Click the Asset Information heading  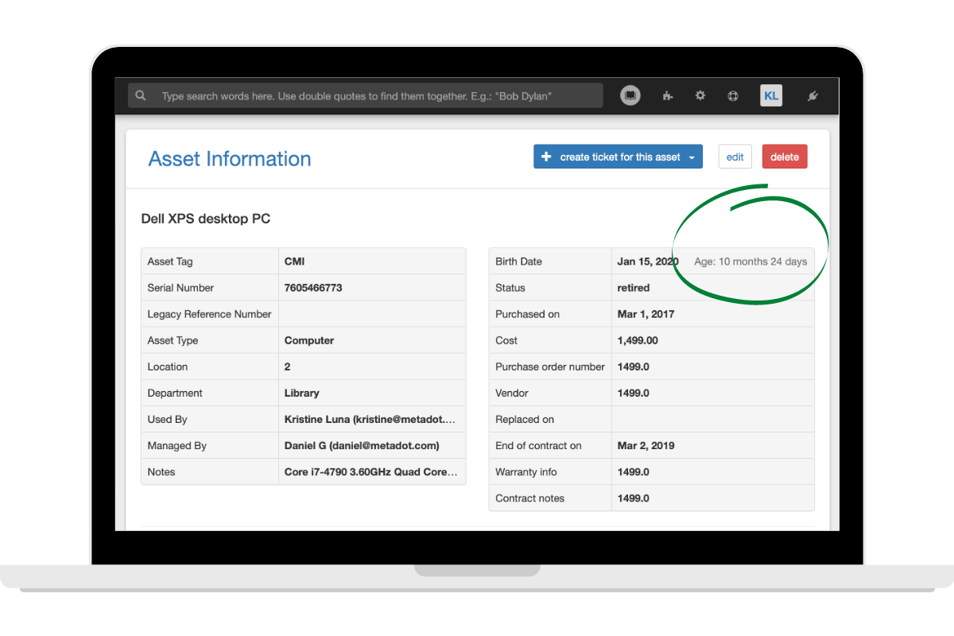tap(230, 159)
